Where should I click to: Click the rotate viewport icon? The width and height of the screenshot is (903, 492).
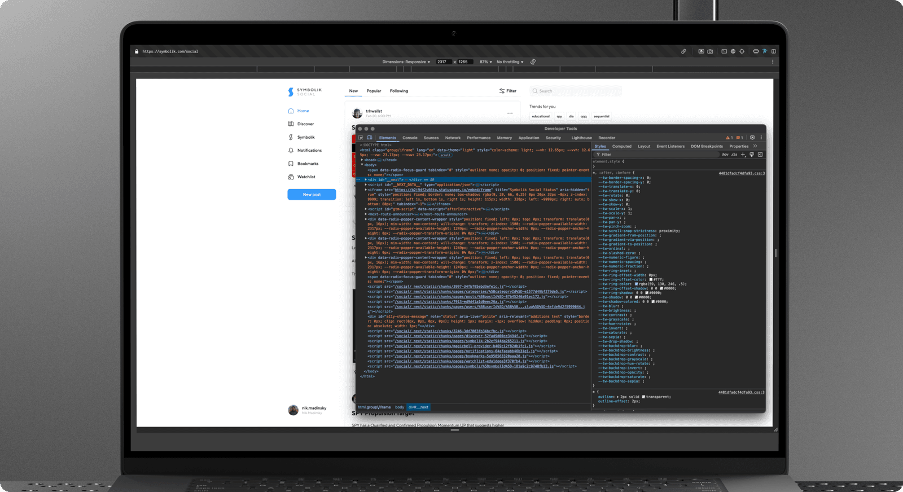[533, 62]
